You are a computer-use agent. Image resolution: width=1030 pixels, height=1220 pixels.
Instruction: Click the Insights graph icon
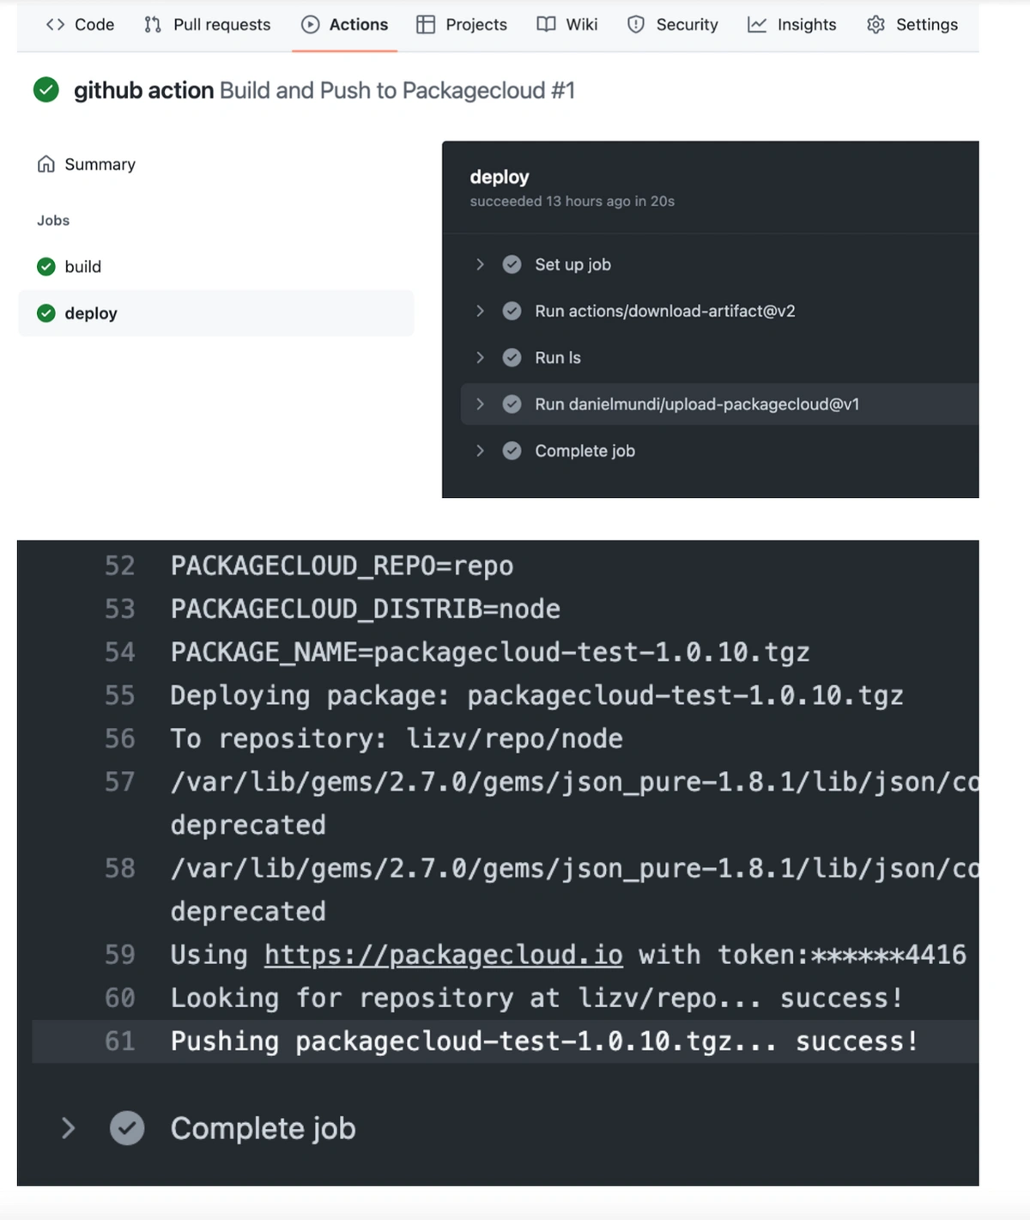757,25
